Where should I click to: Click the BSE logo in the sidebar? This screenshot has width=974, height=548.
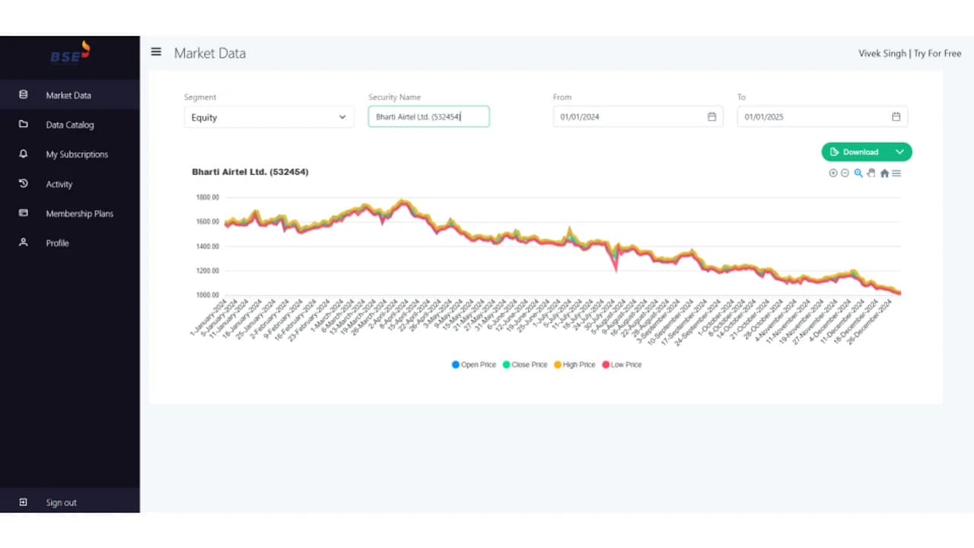[x=70, y=54]
